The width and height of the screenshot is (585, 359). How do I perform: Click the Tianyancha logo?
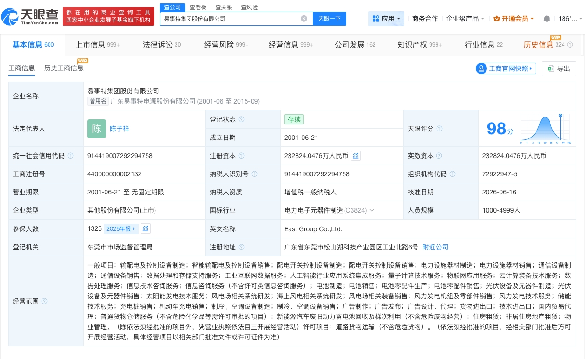coord(30,16)
